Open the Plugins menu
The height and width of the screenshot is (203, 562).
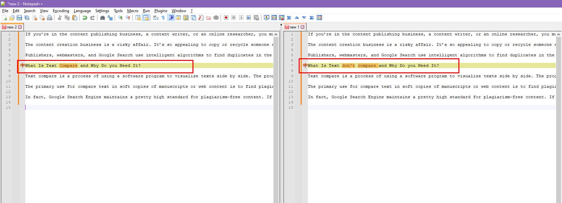click(x=161, y=11)
